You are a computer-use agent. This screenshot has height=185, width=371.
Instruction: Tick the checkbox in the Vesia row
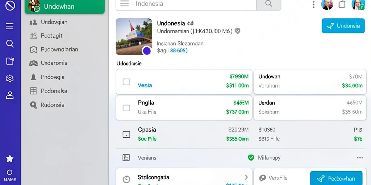(x=126, y=82)
